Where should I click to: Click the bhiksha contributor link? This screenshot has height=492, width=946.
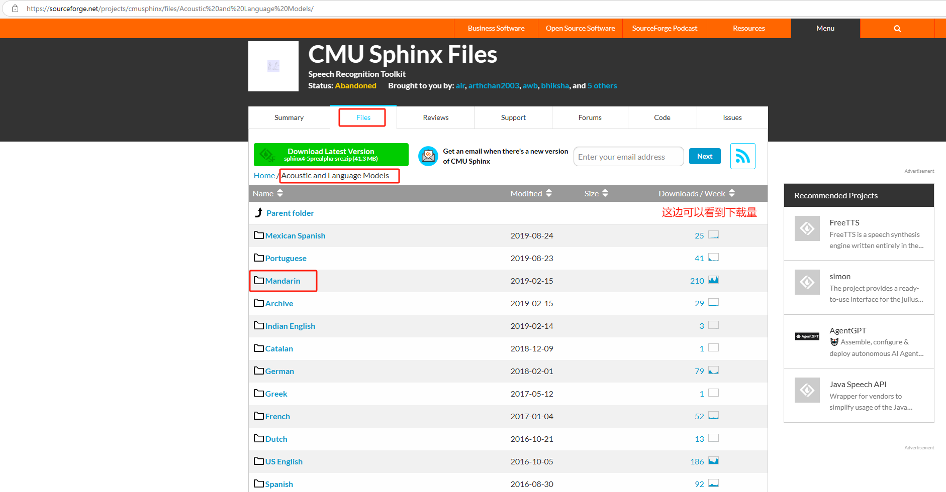click(555, 86)
